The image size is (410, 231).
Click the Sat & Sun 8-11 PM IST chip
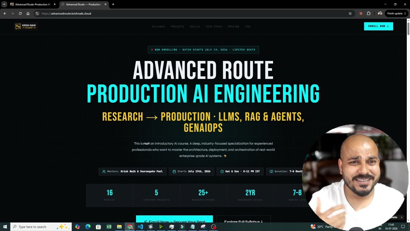click(240, 171)
